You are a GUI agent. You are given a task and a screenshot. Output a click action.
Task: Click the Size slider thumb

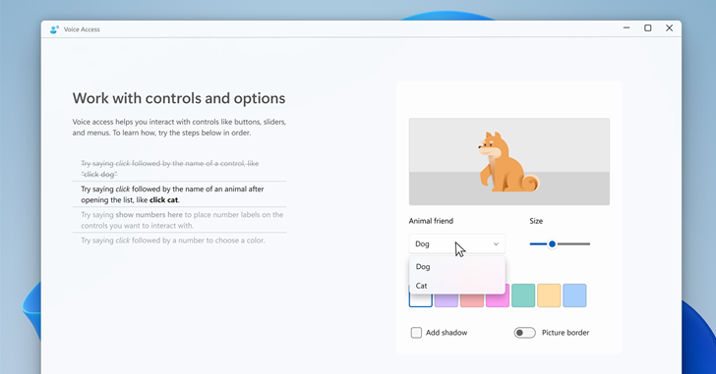tap(552, 244)
